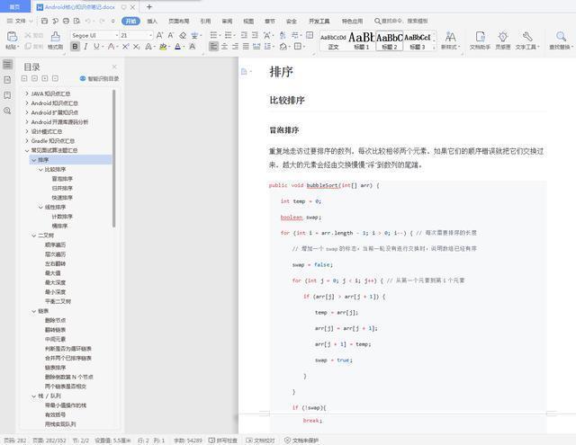Viewport: 576px width, 445px height.
Task: Toggle Bold formatting
Action: (x=75, y=47)
